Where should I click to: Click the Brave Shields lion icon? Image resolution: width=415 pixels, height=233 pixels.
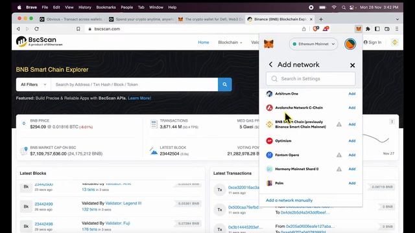316,28
